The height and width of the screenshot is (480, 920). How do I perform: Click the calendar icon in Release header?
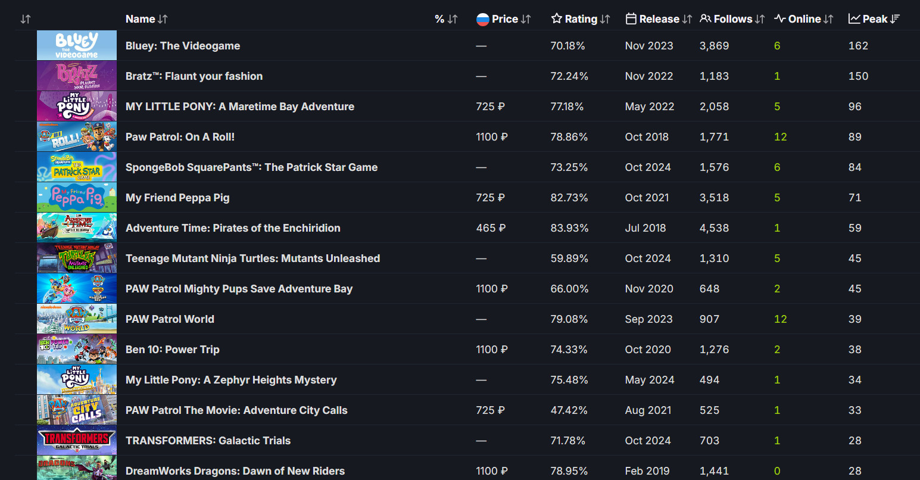click(x=631, y=19)
